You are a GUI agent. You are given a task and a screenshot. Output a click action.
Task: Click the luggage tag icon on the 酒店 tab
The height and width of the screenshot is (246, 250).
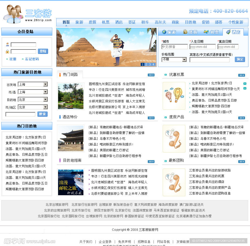point(228,32)
